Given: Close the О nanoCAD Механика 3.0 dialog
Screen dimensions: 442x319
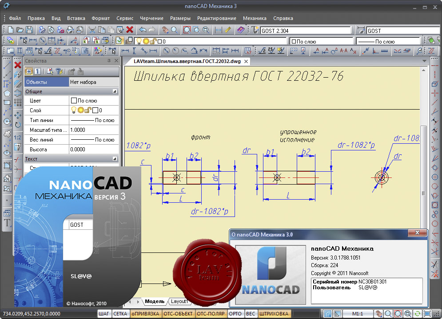Looking at the screenshot, I should point(417,232).
